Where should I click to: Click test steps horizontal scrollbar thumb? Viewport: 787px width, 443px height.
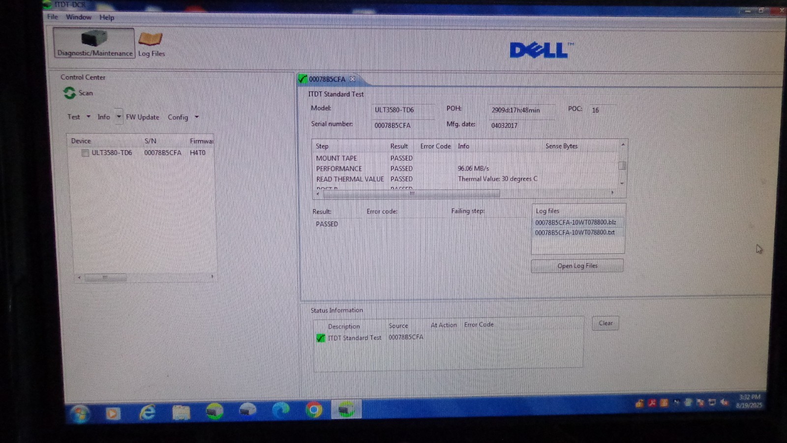pos(411,193)
